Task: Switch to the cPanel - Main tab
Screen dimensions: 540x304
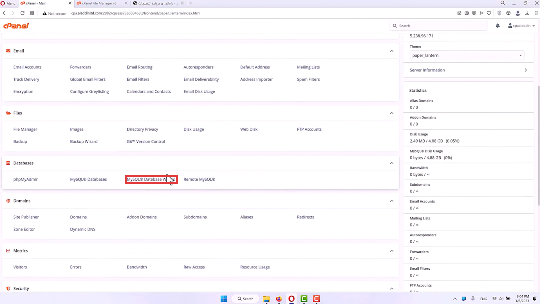Action: click(x=42, y=3)
